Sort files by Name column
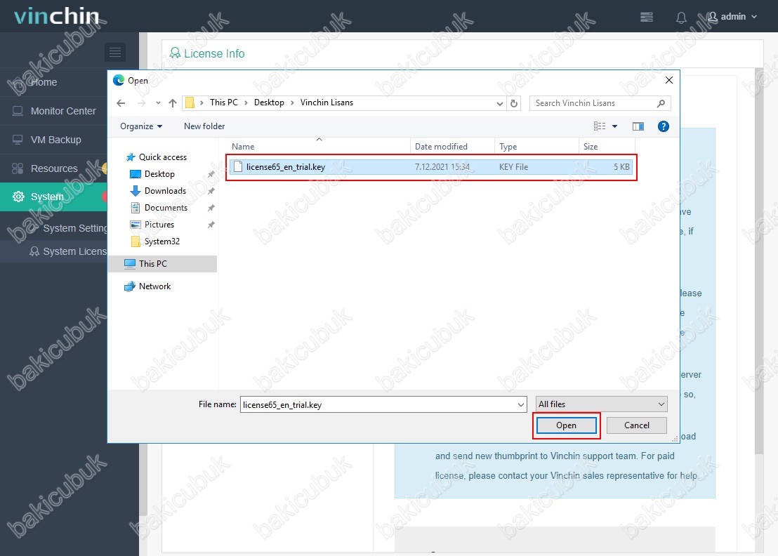The height and width of the screenshot is (556, 778). pos(319,147)
